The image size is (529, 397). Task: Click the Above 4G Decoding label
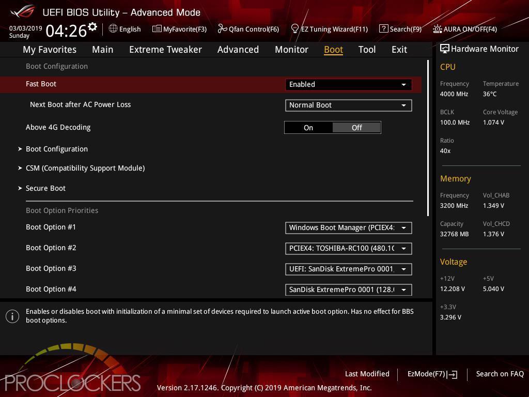coord(58,127)
